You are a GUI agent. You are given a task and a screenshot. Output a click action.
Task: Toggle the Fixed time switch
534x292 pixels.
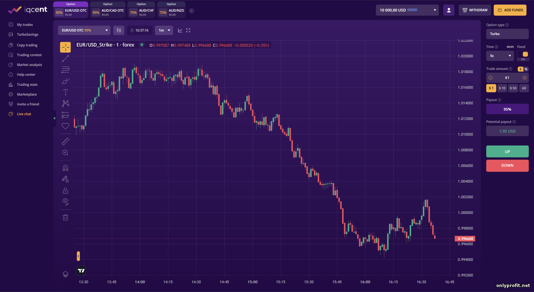[523, 55]
